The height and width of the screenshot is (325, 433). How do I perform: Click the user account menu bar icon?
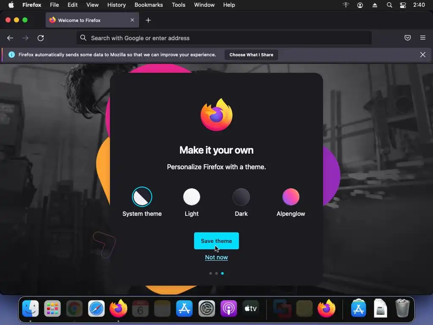[x=360, y=5]
